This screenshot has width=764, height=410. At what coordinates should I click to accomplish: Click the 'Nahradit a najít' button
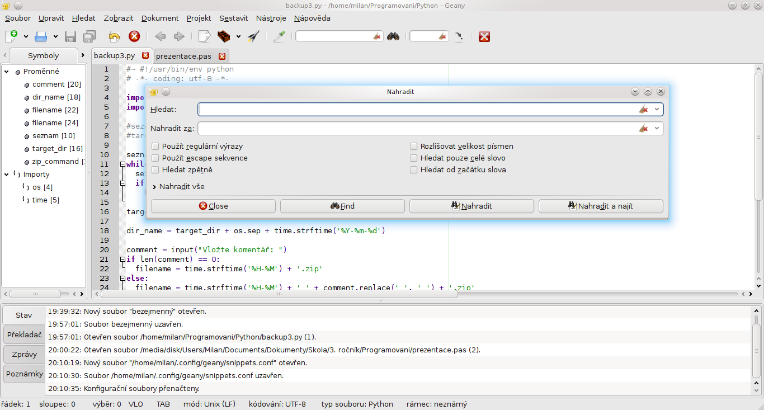click(x=601, y=206)
